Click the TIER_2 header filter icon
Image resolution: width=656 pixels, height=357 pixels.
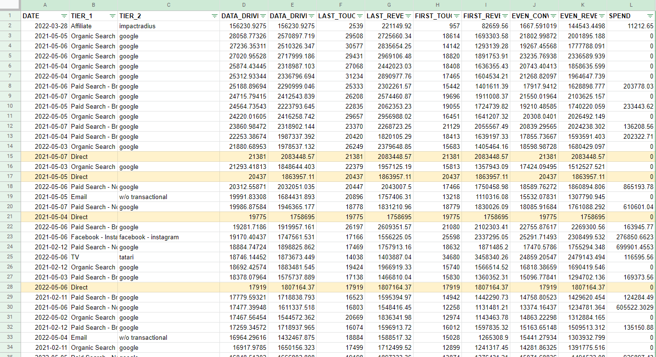point(214,16)
